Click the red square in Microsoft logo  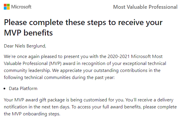point(5,5)
